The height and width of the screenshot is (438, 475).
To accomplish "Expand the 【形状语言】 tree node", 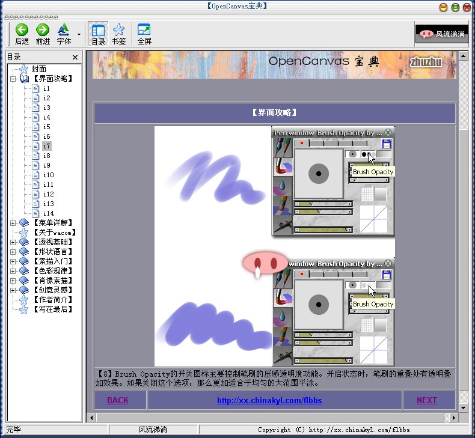I will [13, 252].
